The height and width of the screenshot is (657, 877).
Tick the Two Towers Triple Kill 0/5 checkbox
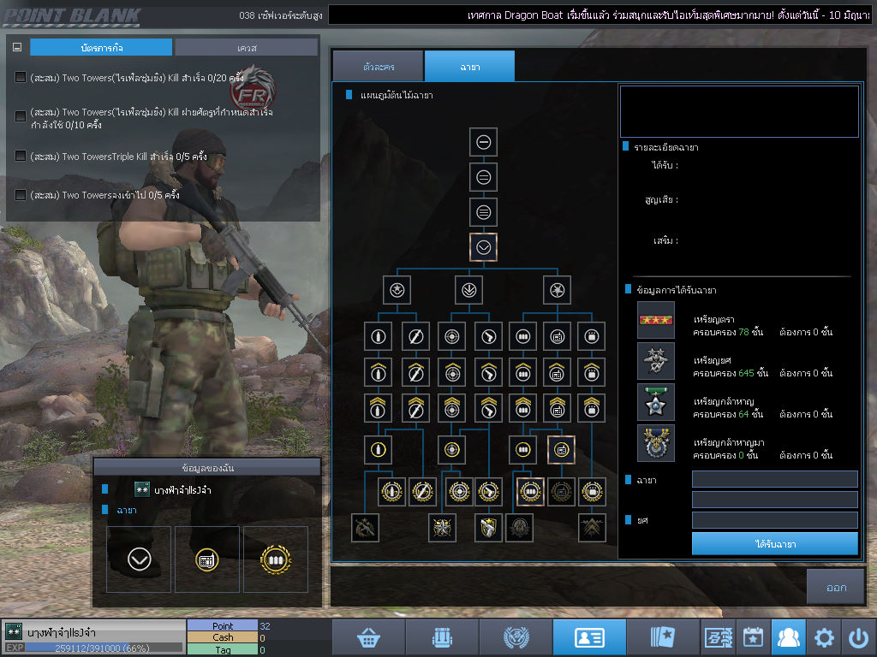pyautogui.click(x=21, y=156)
